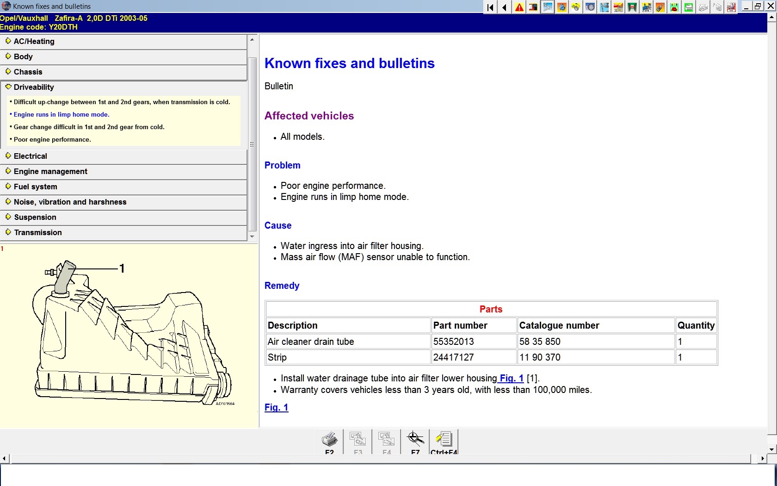Select 'Poor engine performance' bulletin
The image size is (777, 486).
pyautogui.click(x=52, y=139)
